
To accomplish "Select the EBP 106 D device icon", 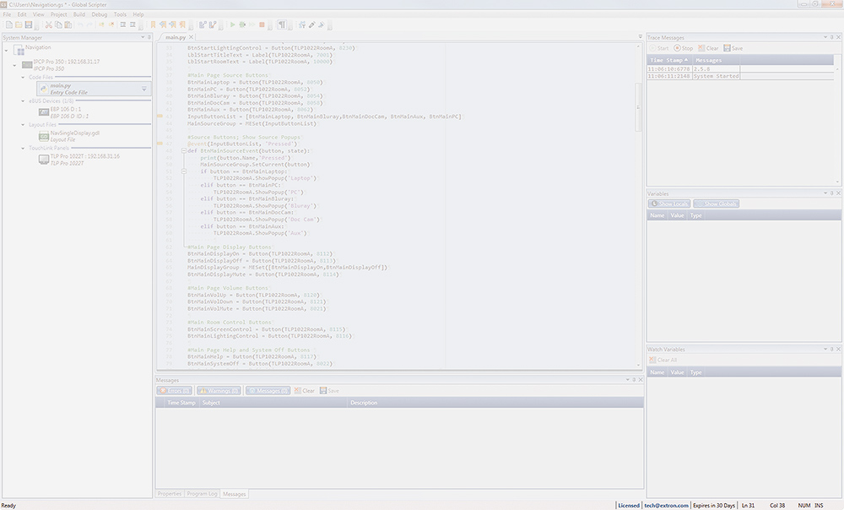I will (43, 112).
